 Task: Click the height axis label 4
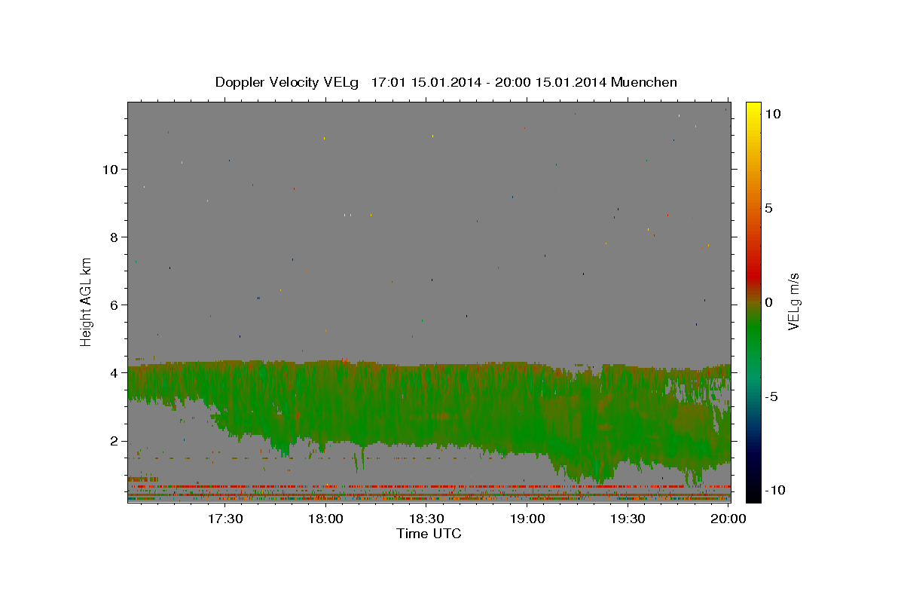coord(115,372)
